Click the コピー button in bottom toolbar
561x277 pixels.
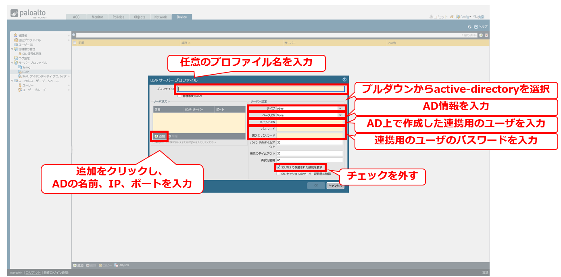105,265
